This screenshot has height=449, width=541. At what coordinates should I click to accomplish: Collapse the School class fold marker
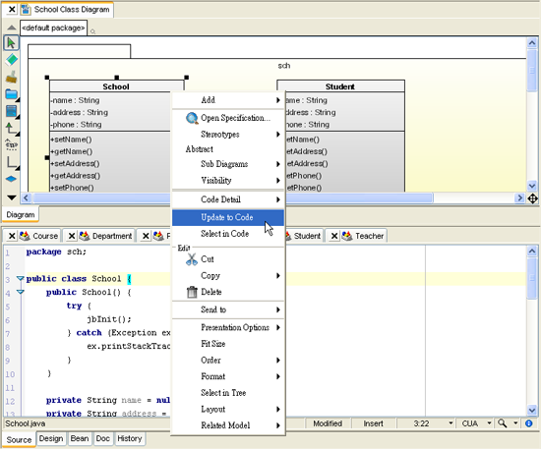pyautogui.click(x=20, y=278)
